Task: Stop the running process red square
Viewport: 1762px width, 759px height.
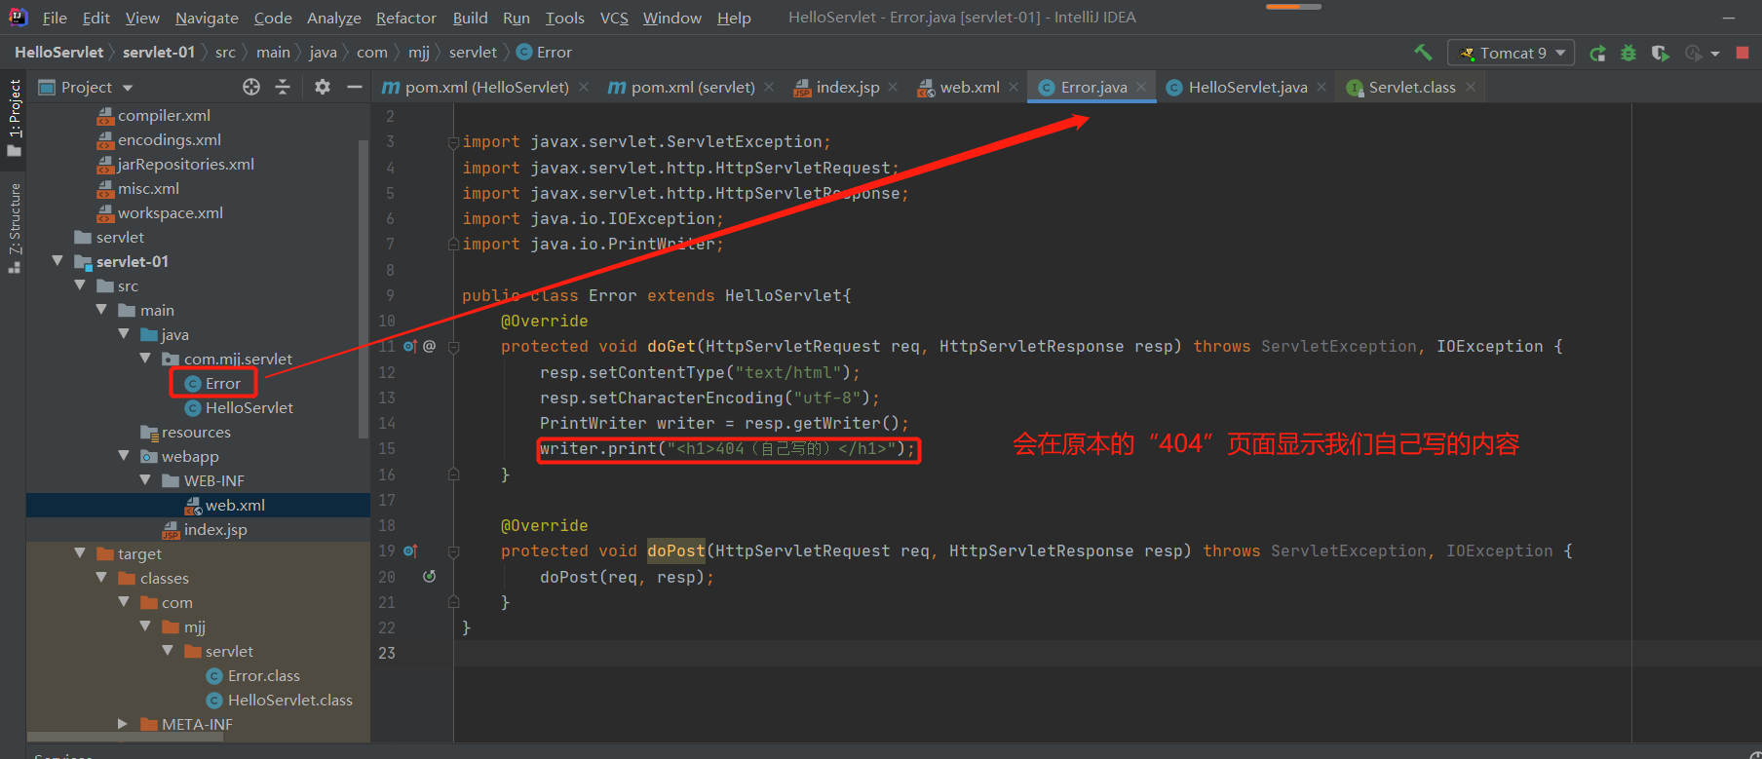Action: click(x=1743, y=53)
